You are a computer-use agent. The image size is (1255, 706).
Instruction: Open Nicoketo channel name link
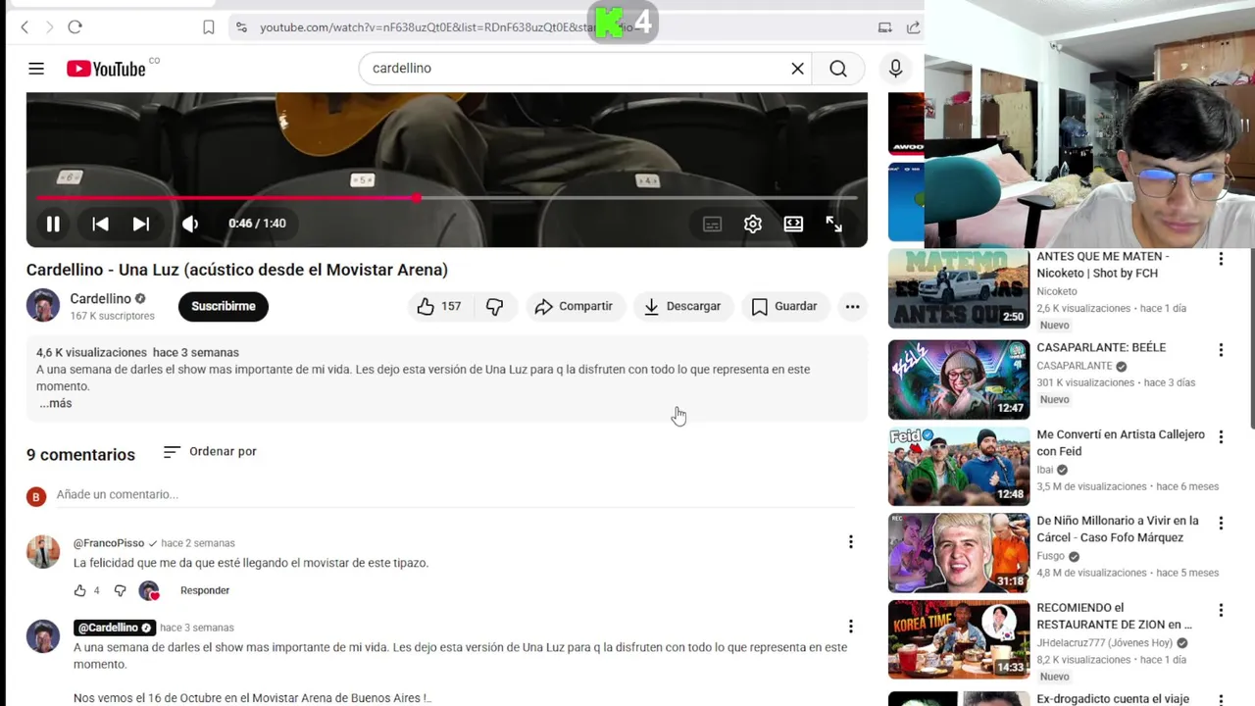coord(1057,291)
